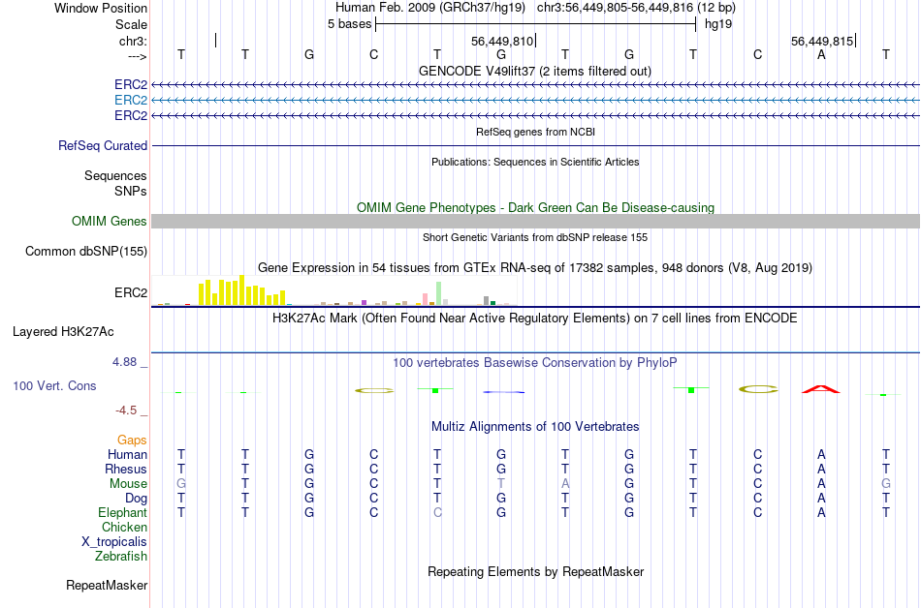The width and height of the screenshot is (921, 608).
Task: Click ERC2 label beside the GTEx bar chart
Action: (x=131, y=292)
